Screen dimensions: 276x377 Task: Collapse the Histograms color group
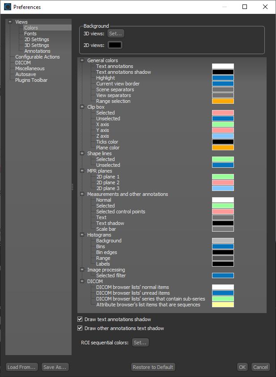coord(82,235)
